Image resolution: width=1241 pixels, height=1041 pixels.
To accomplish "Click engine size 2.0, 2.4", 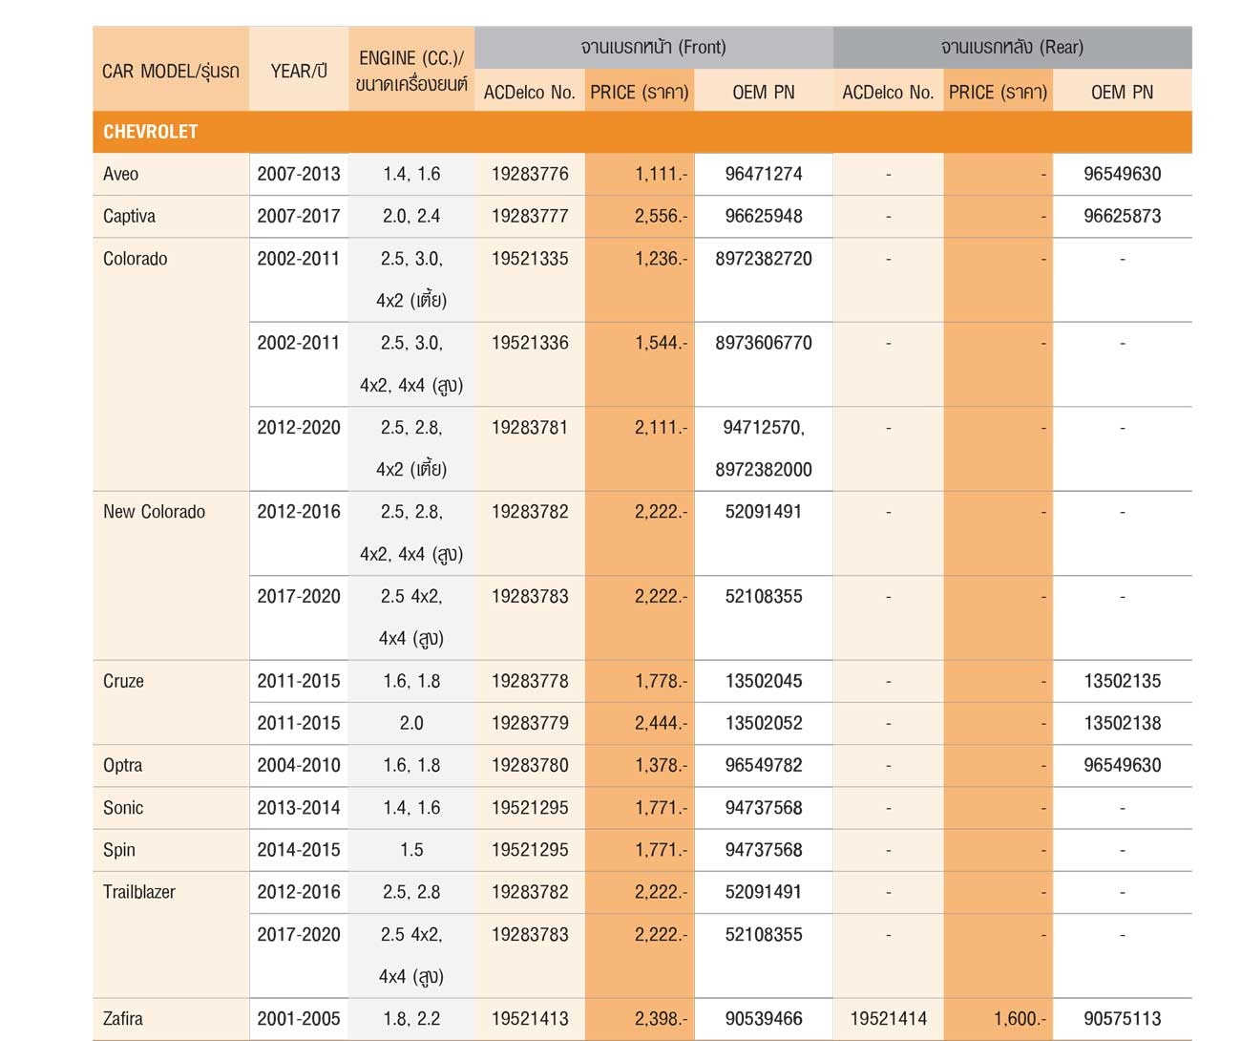I will tap(411, 216).
